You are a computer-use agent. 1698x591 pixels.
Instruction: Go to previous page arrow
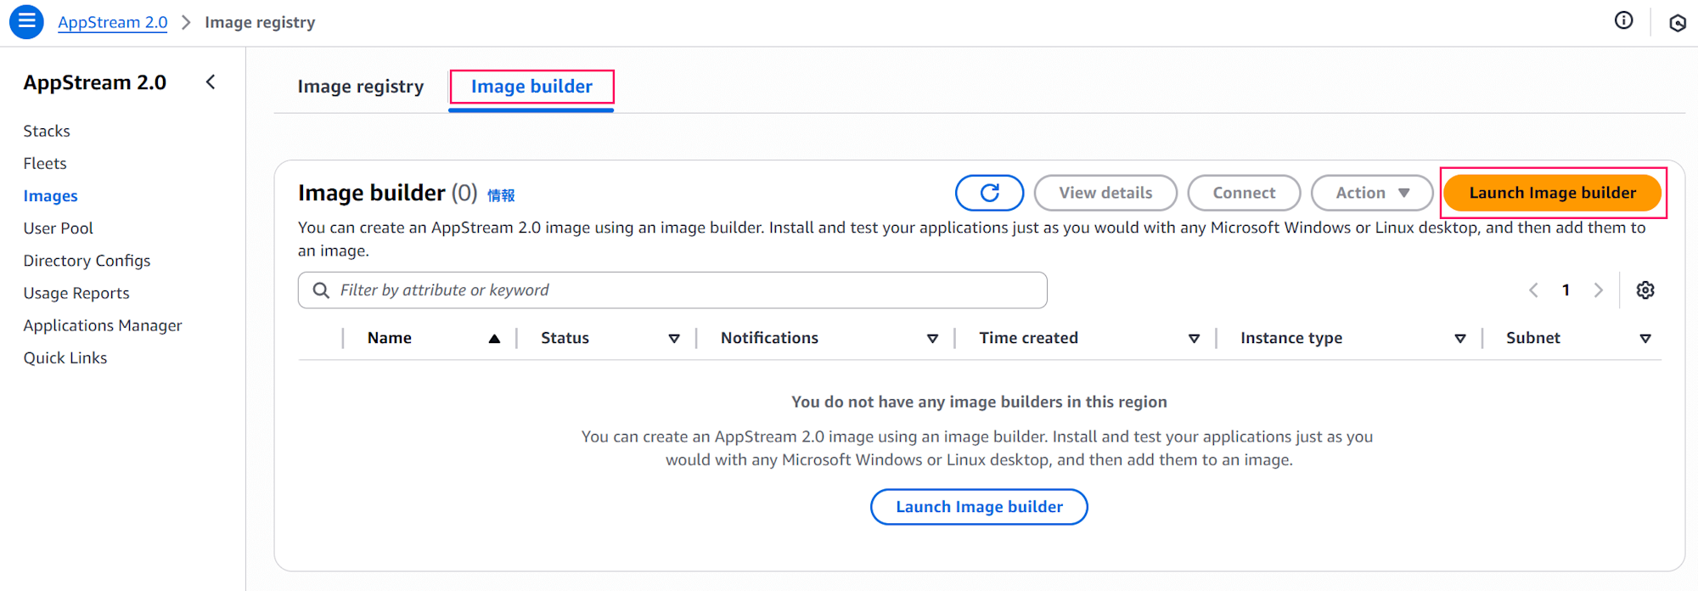click(1533, 290)
